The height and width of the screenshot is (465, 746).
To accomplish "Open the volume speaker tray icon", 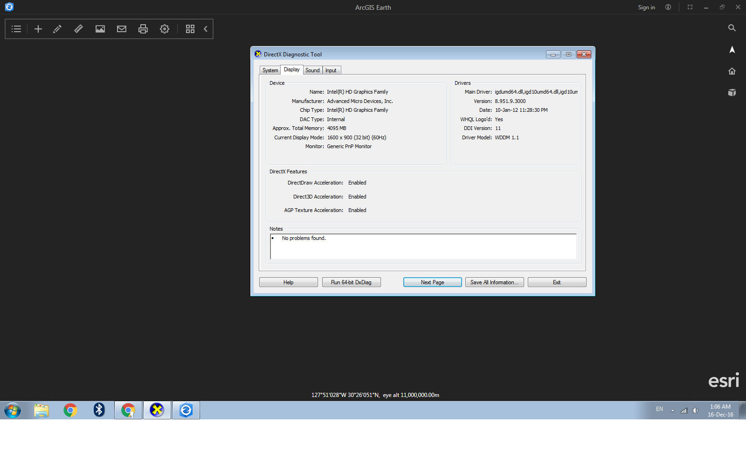I will click(x=695, y=410).
